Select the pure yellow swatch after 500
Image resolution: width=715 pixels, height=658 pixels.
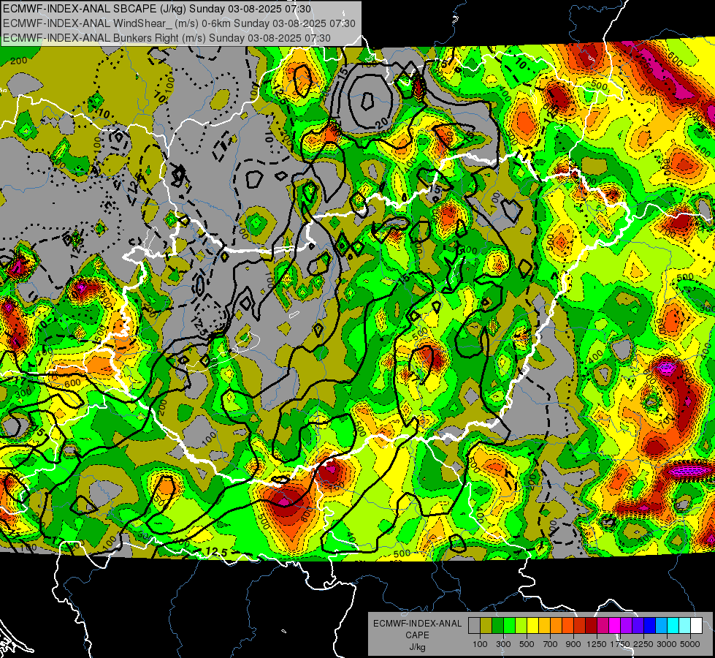tap(532, 626)
